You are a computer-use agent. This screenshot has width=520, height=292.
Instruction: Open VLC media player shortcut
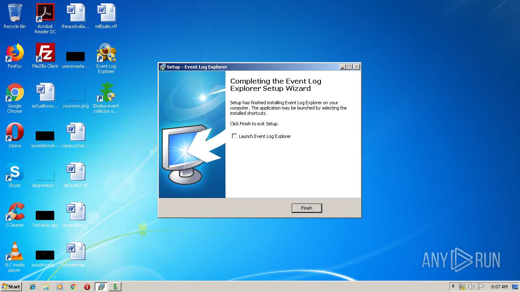click(x=15, y=257)
